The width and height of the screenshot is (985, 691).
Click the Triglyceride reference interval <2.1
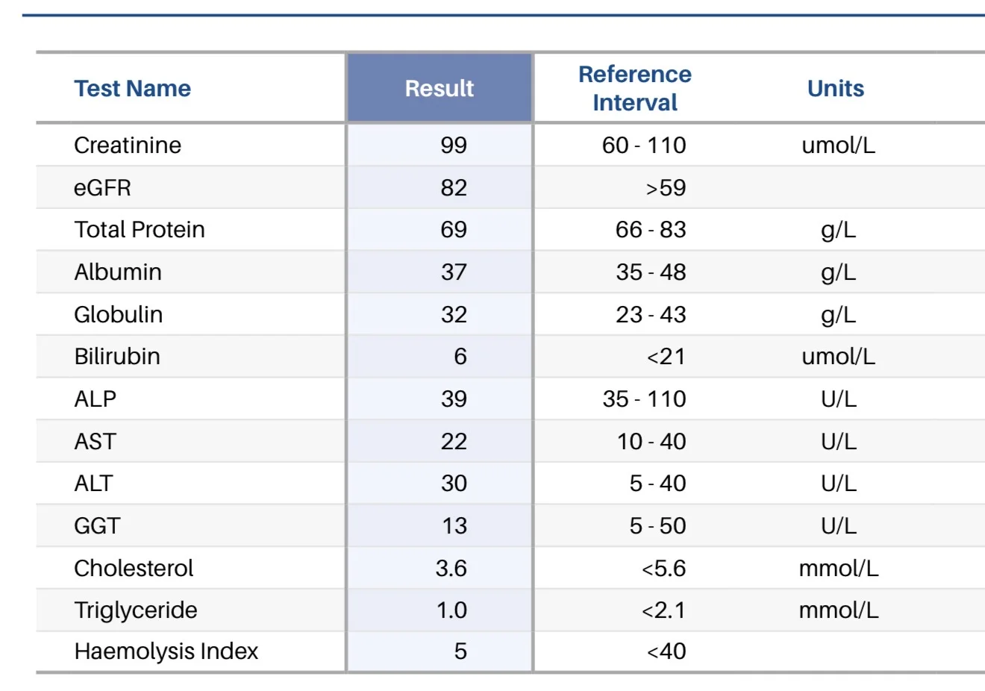(x=663, y=610)
